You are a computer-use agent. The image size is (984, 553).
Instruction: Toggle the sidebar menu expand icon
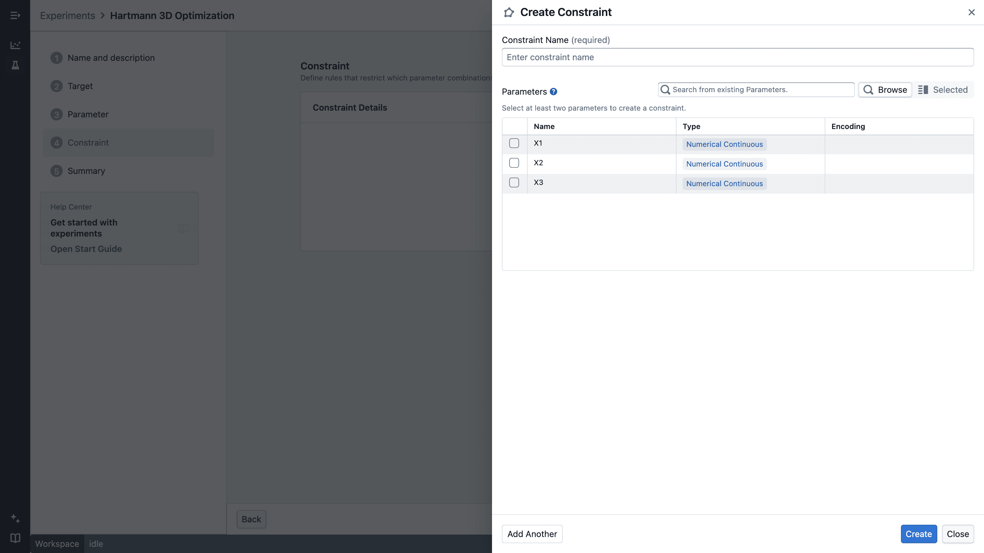[15, 16]
